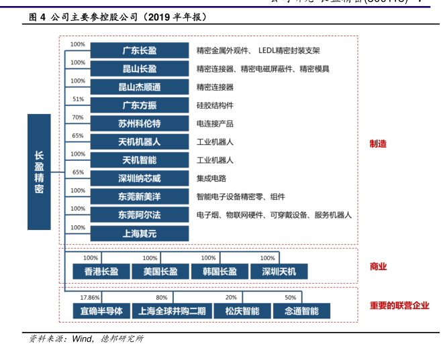The height and width of the screenshot is (350, 441).
Task: Select the 广东方振 subsidiary box
Action: 140,105
